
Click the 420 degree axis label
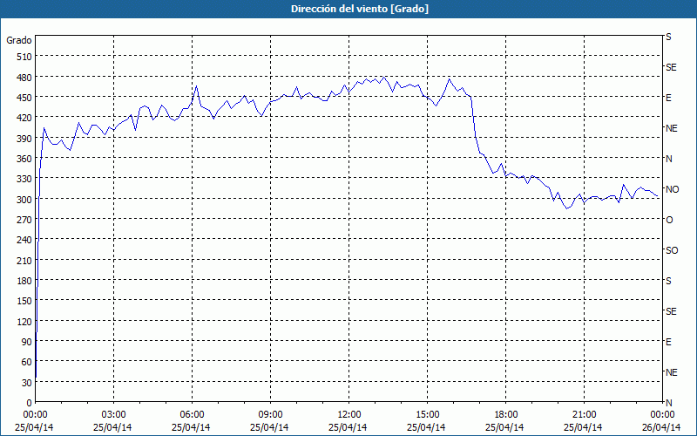point(24,118)
